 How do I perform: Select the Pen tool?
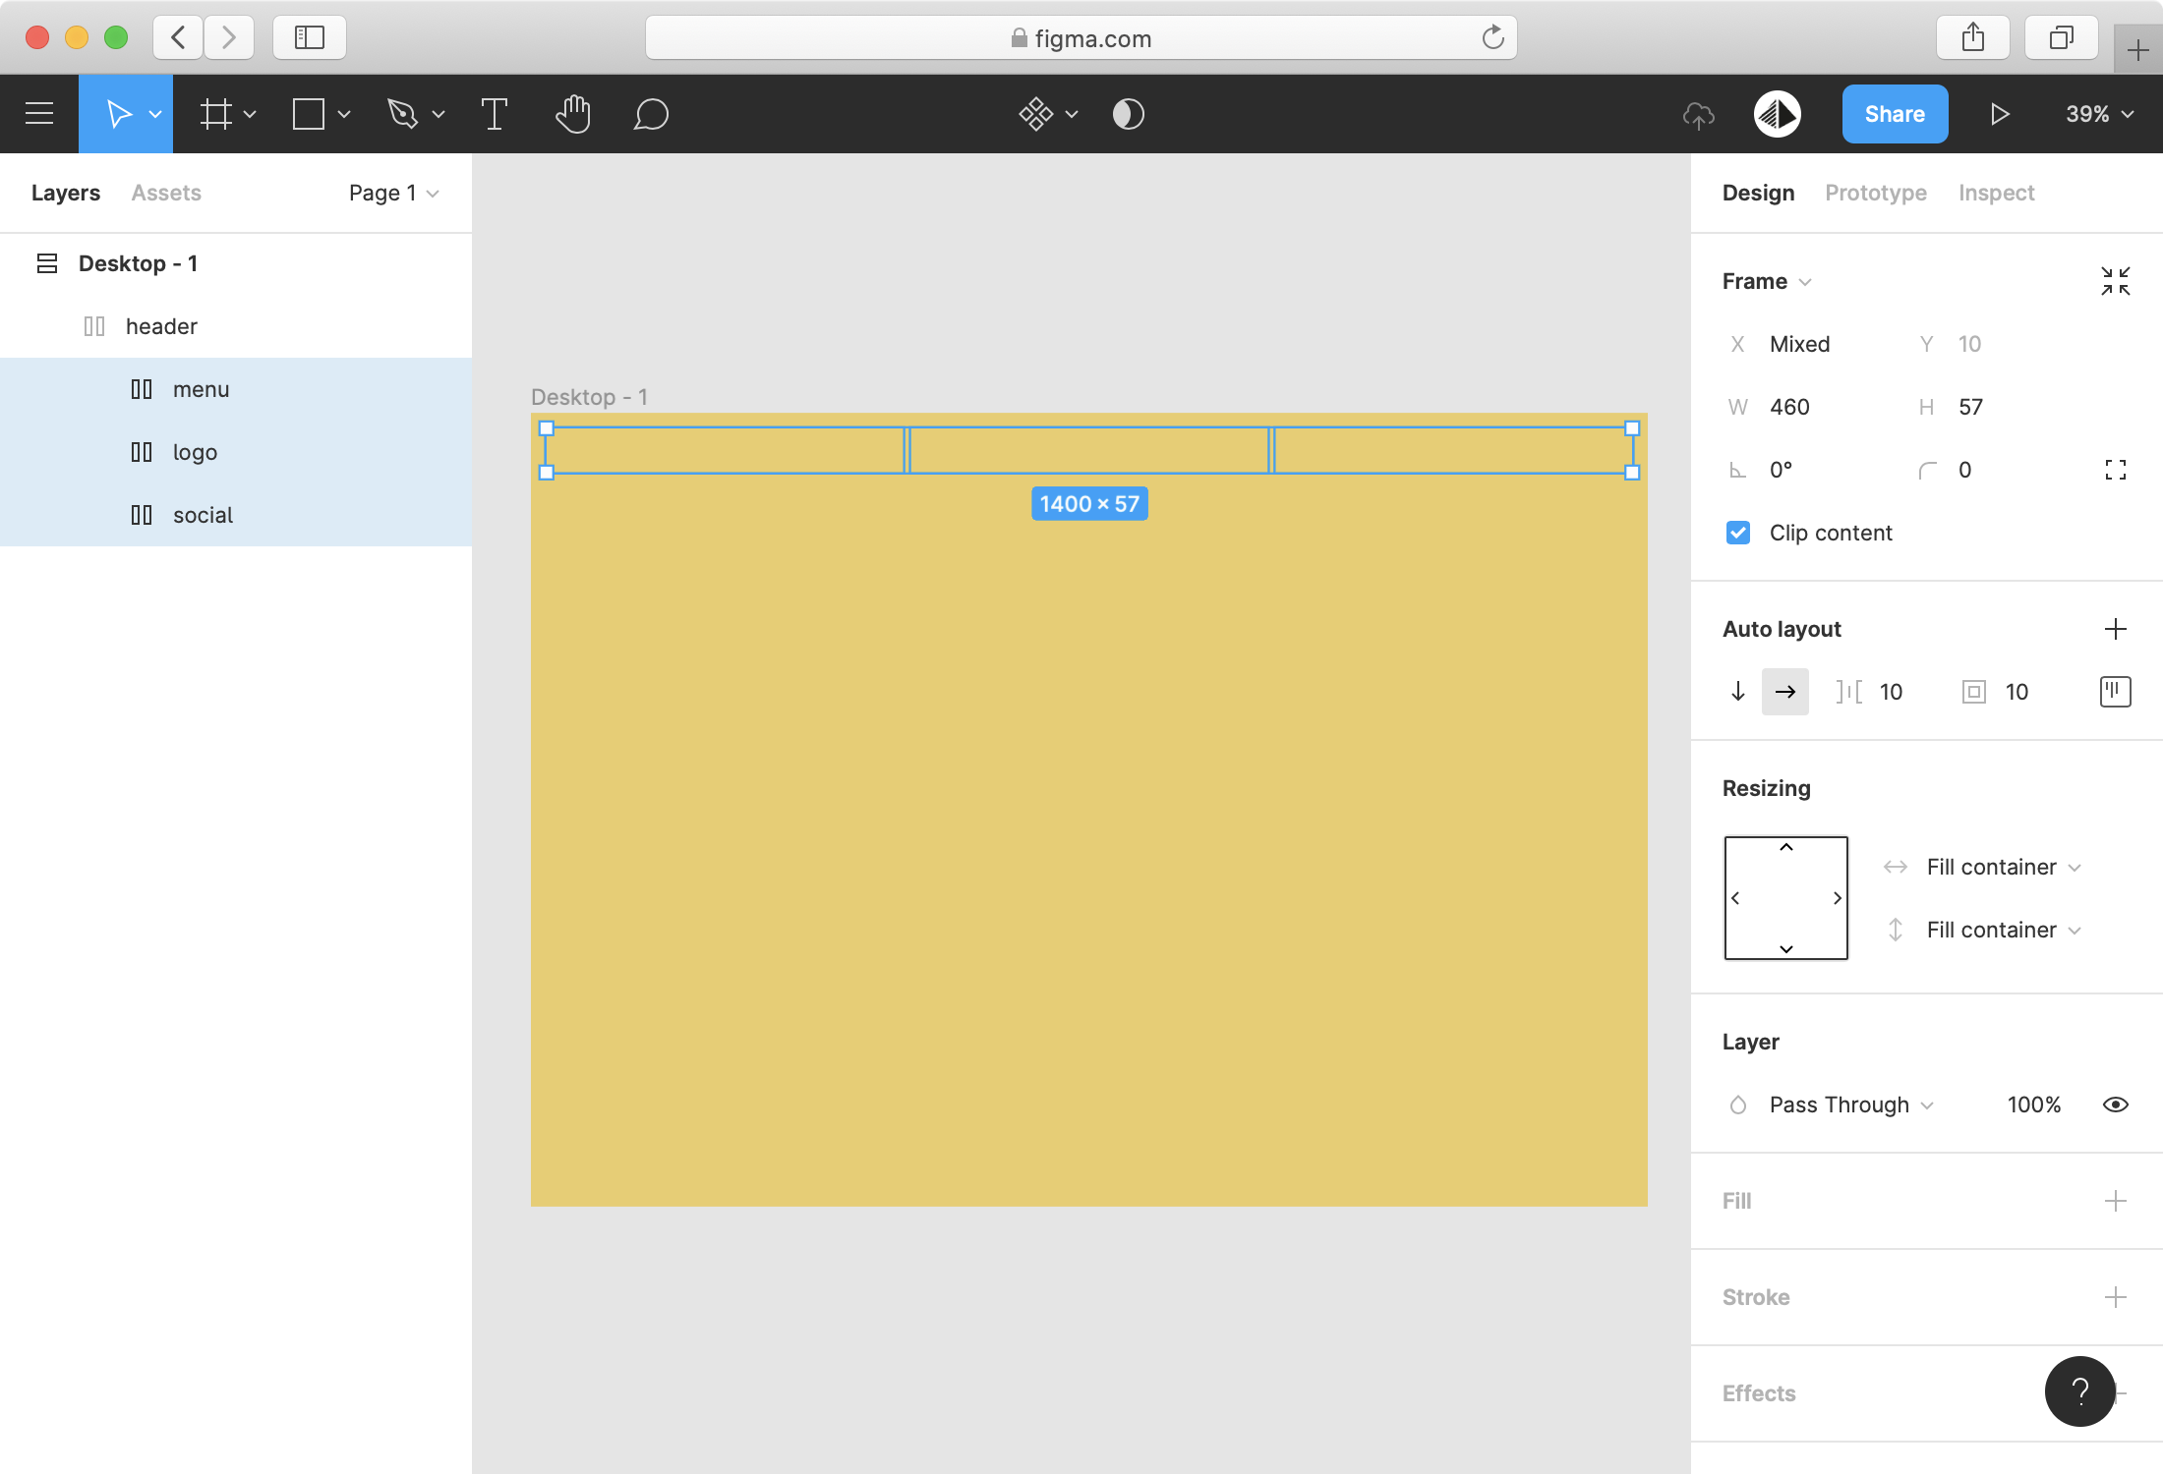point(402,114)
